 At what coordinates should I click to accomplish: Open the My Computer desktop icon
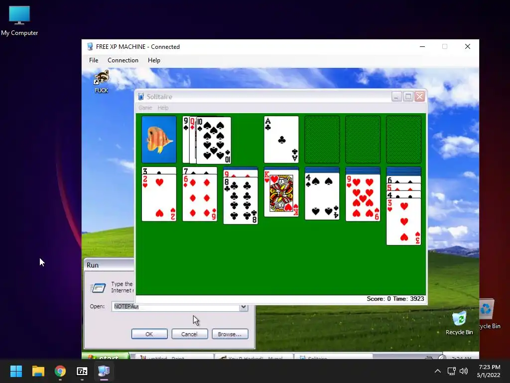[x=19, y=21]
